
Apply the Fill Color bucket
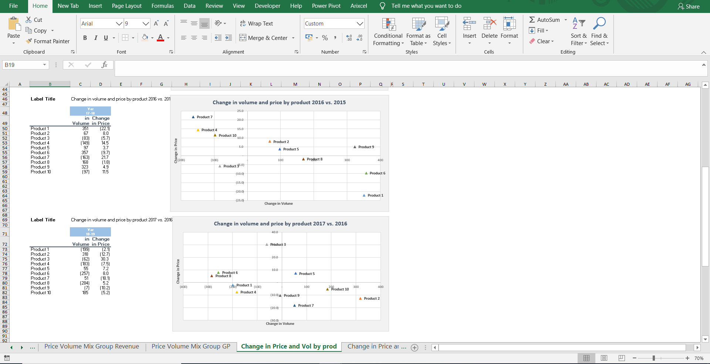tap(145, 38)
